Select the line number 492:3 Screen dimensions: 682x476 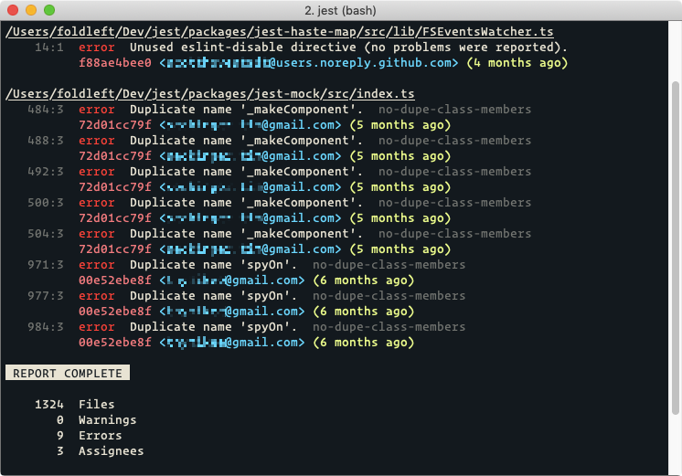[x=46, y=172]
